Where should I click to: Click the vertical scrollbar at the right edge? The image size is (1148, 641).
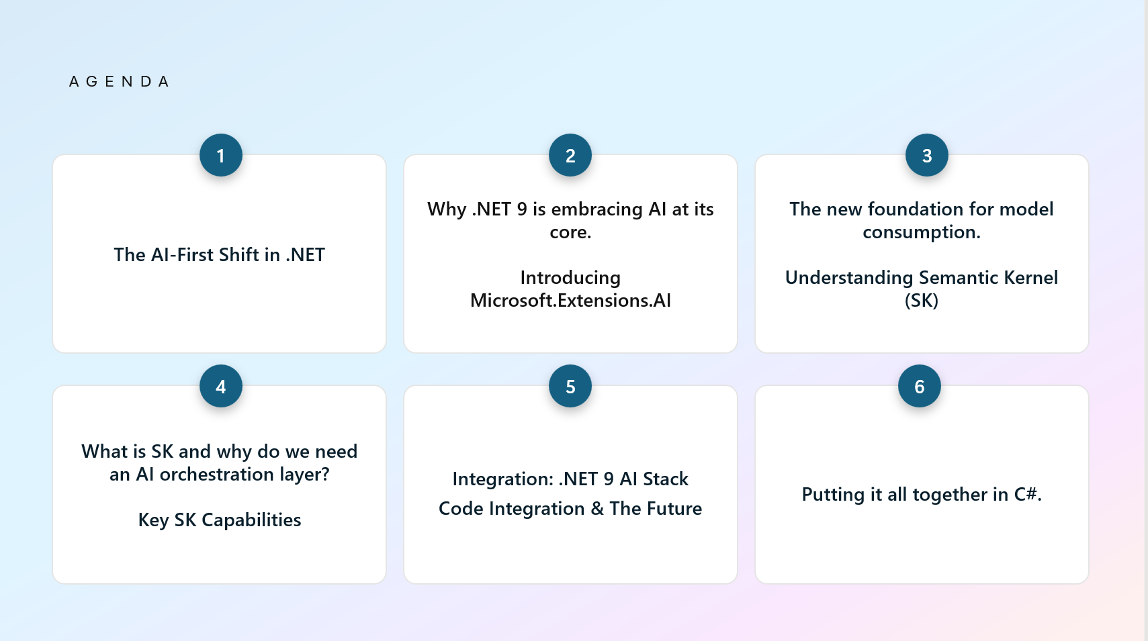point(1145,320)
